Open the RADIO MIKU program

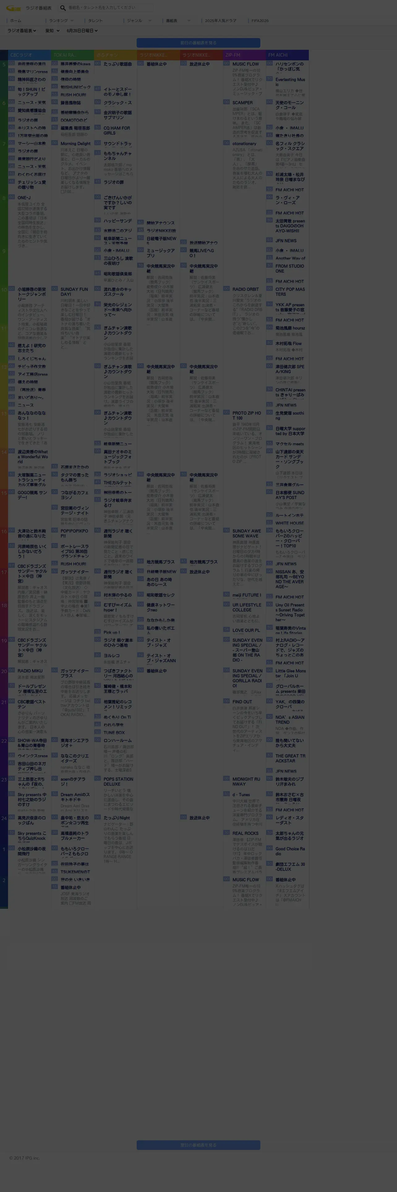pyautogui.click(x=30, y=671)
